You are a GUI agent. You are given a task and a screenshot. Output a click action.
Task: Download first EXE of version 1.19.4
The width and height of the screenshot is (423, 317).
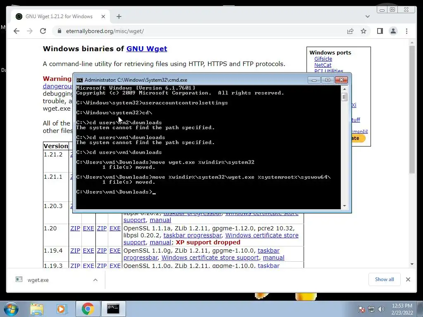click(x=88, y=251)
